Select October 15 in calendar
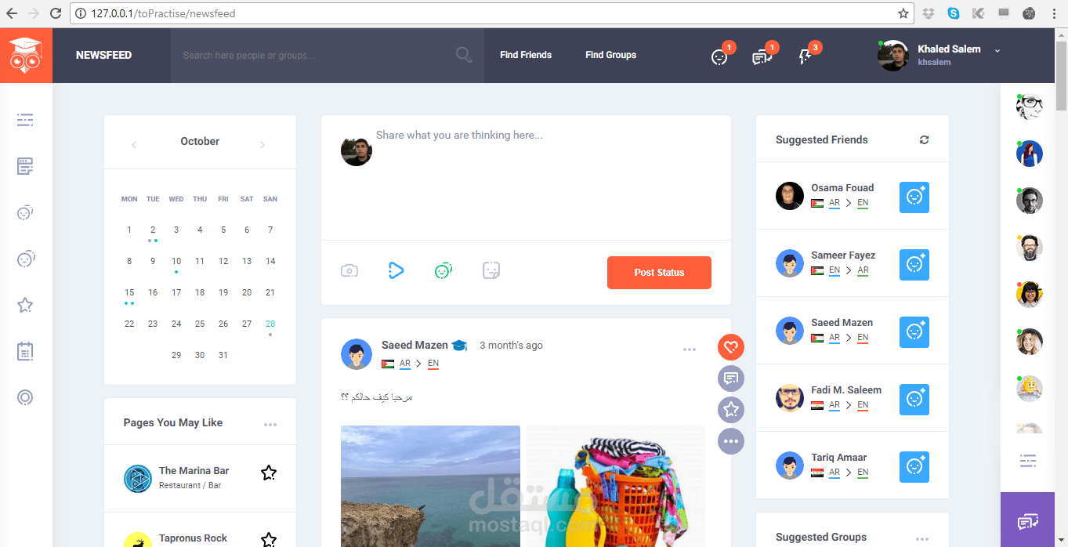 129,292
